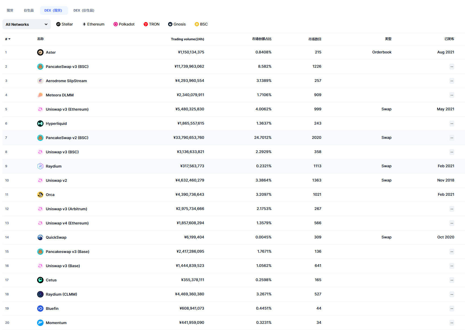Click the Uniswap v3 (Base) logo icon
This screenshot has height=330, width=465.
40,266
